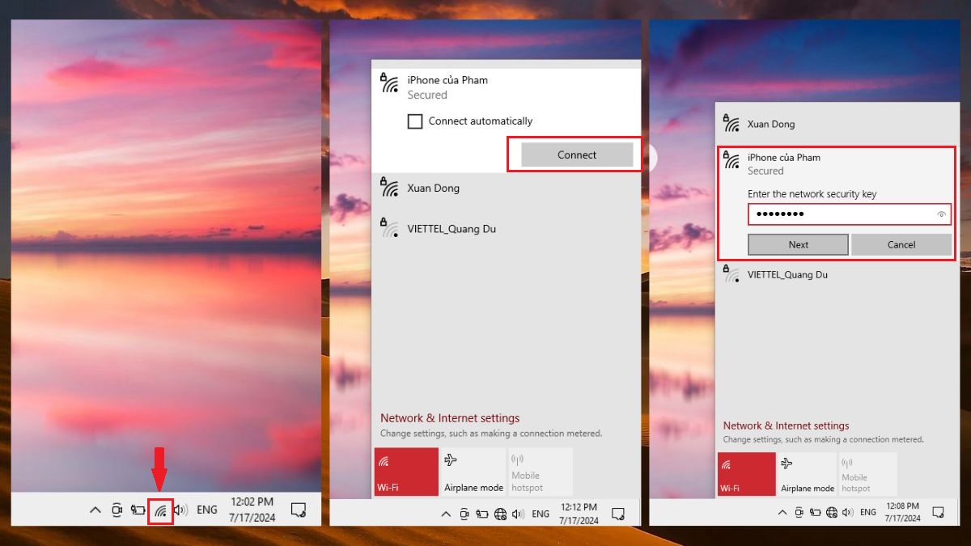Check the battery icon in the 12:08 PM taskbar
The image size is (971, 546).
815,512
